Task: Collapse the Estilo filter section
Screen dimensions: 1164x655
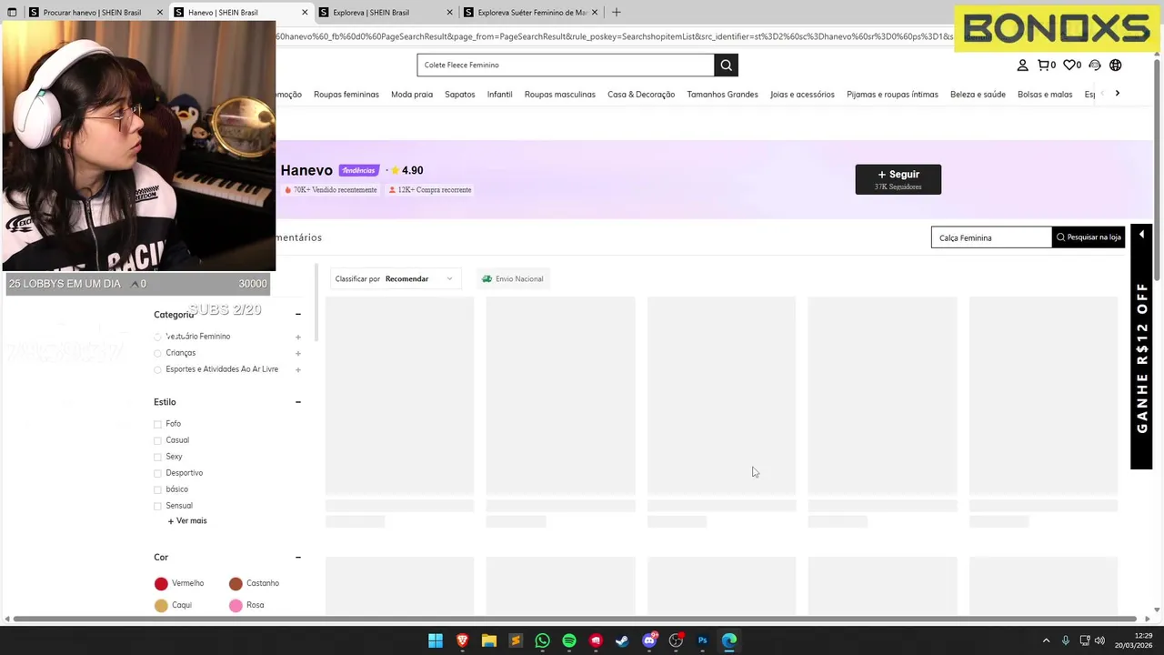Action: pos(298,401)
